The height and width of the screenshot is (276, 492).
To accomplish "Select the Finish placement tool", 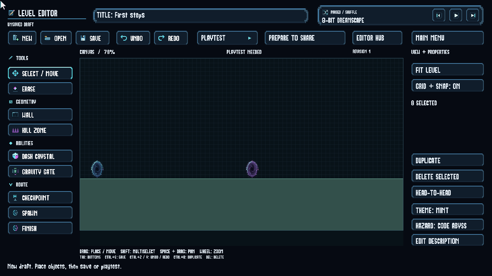I will (x=40, y=228).
